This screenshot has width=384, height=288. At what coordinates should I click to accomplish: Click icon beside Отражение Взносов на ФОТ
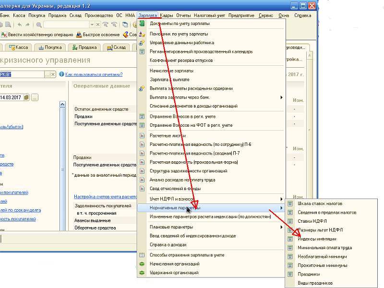tap(142, 125)
